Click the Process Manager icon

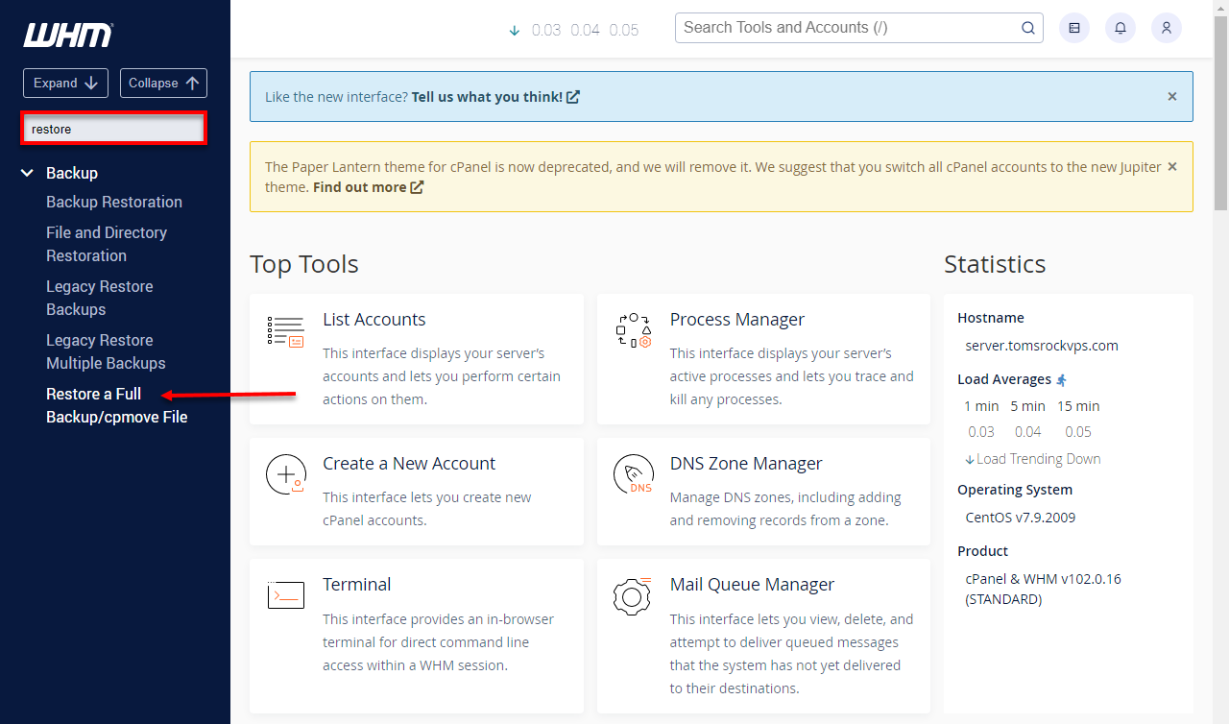pos(633,330)
